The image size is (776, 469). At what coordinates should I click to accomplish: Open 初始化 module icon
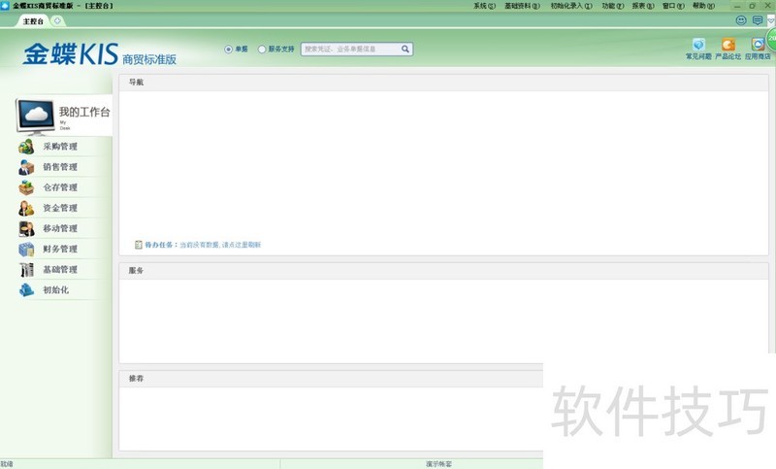(x=26, y=289)
